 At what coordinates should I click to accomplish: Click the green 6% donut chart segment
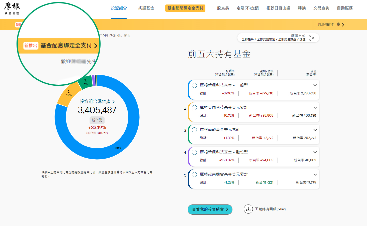[x=86, y=82]
